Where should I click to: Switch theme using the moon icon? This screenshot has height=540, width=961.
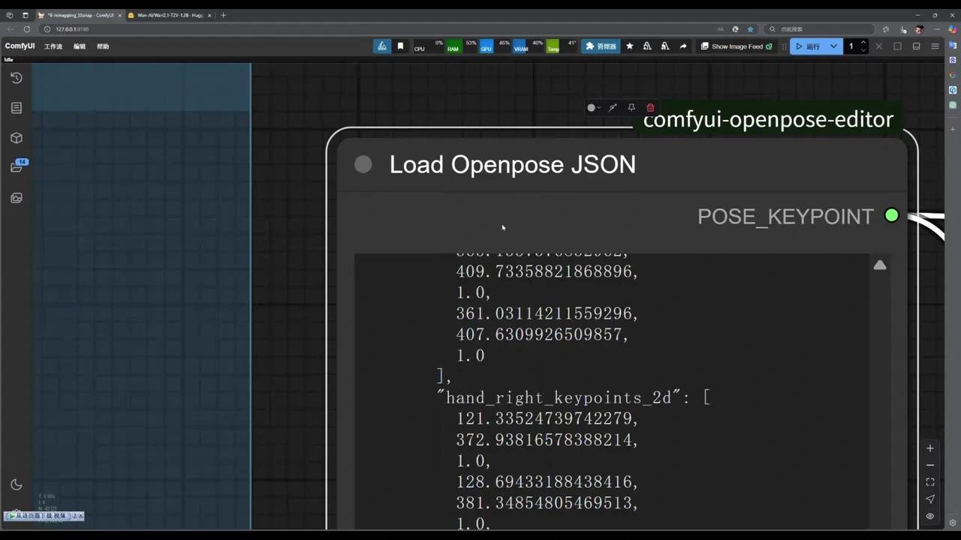(x=17, y=484)
